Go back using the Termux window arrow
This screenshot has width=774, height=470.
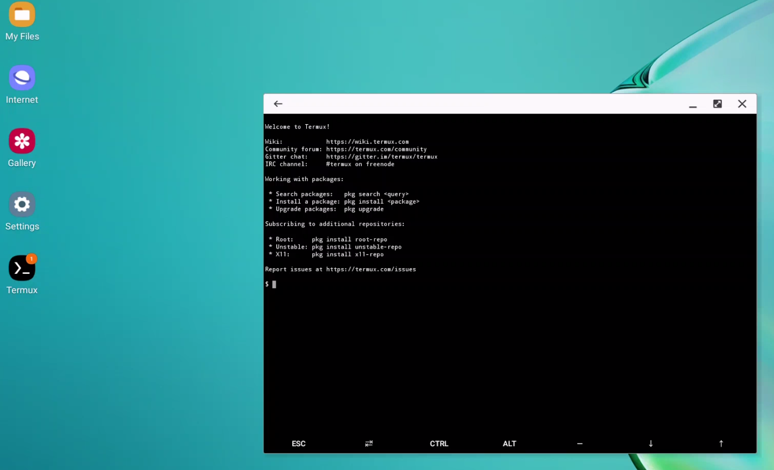pos(278,104)
